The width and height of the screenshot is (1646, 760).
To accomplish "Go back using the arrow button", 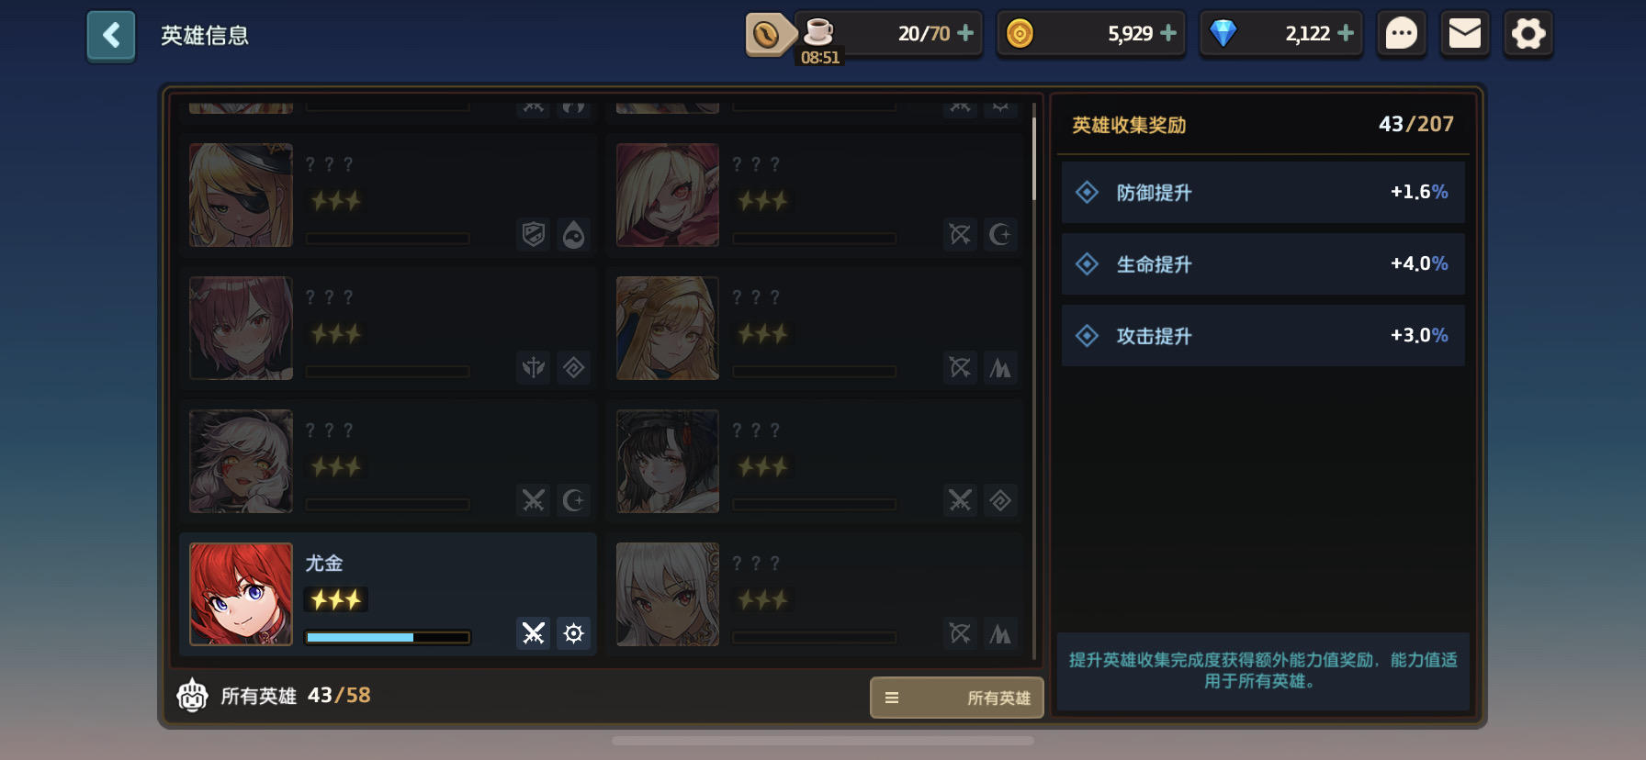I will (111, 36).
